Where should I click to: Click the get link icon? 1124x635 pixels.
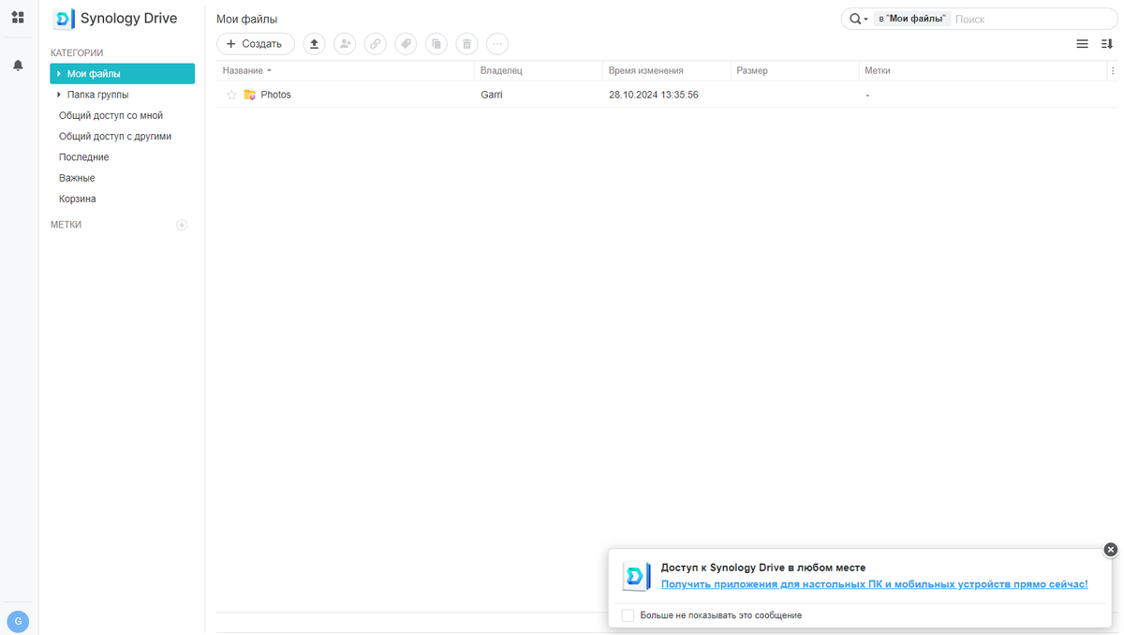click(x=375, y=44)
